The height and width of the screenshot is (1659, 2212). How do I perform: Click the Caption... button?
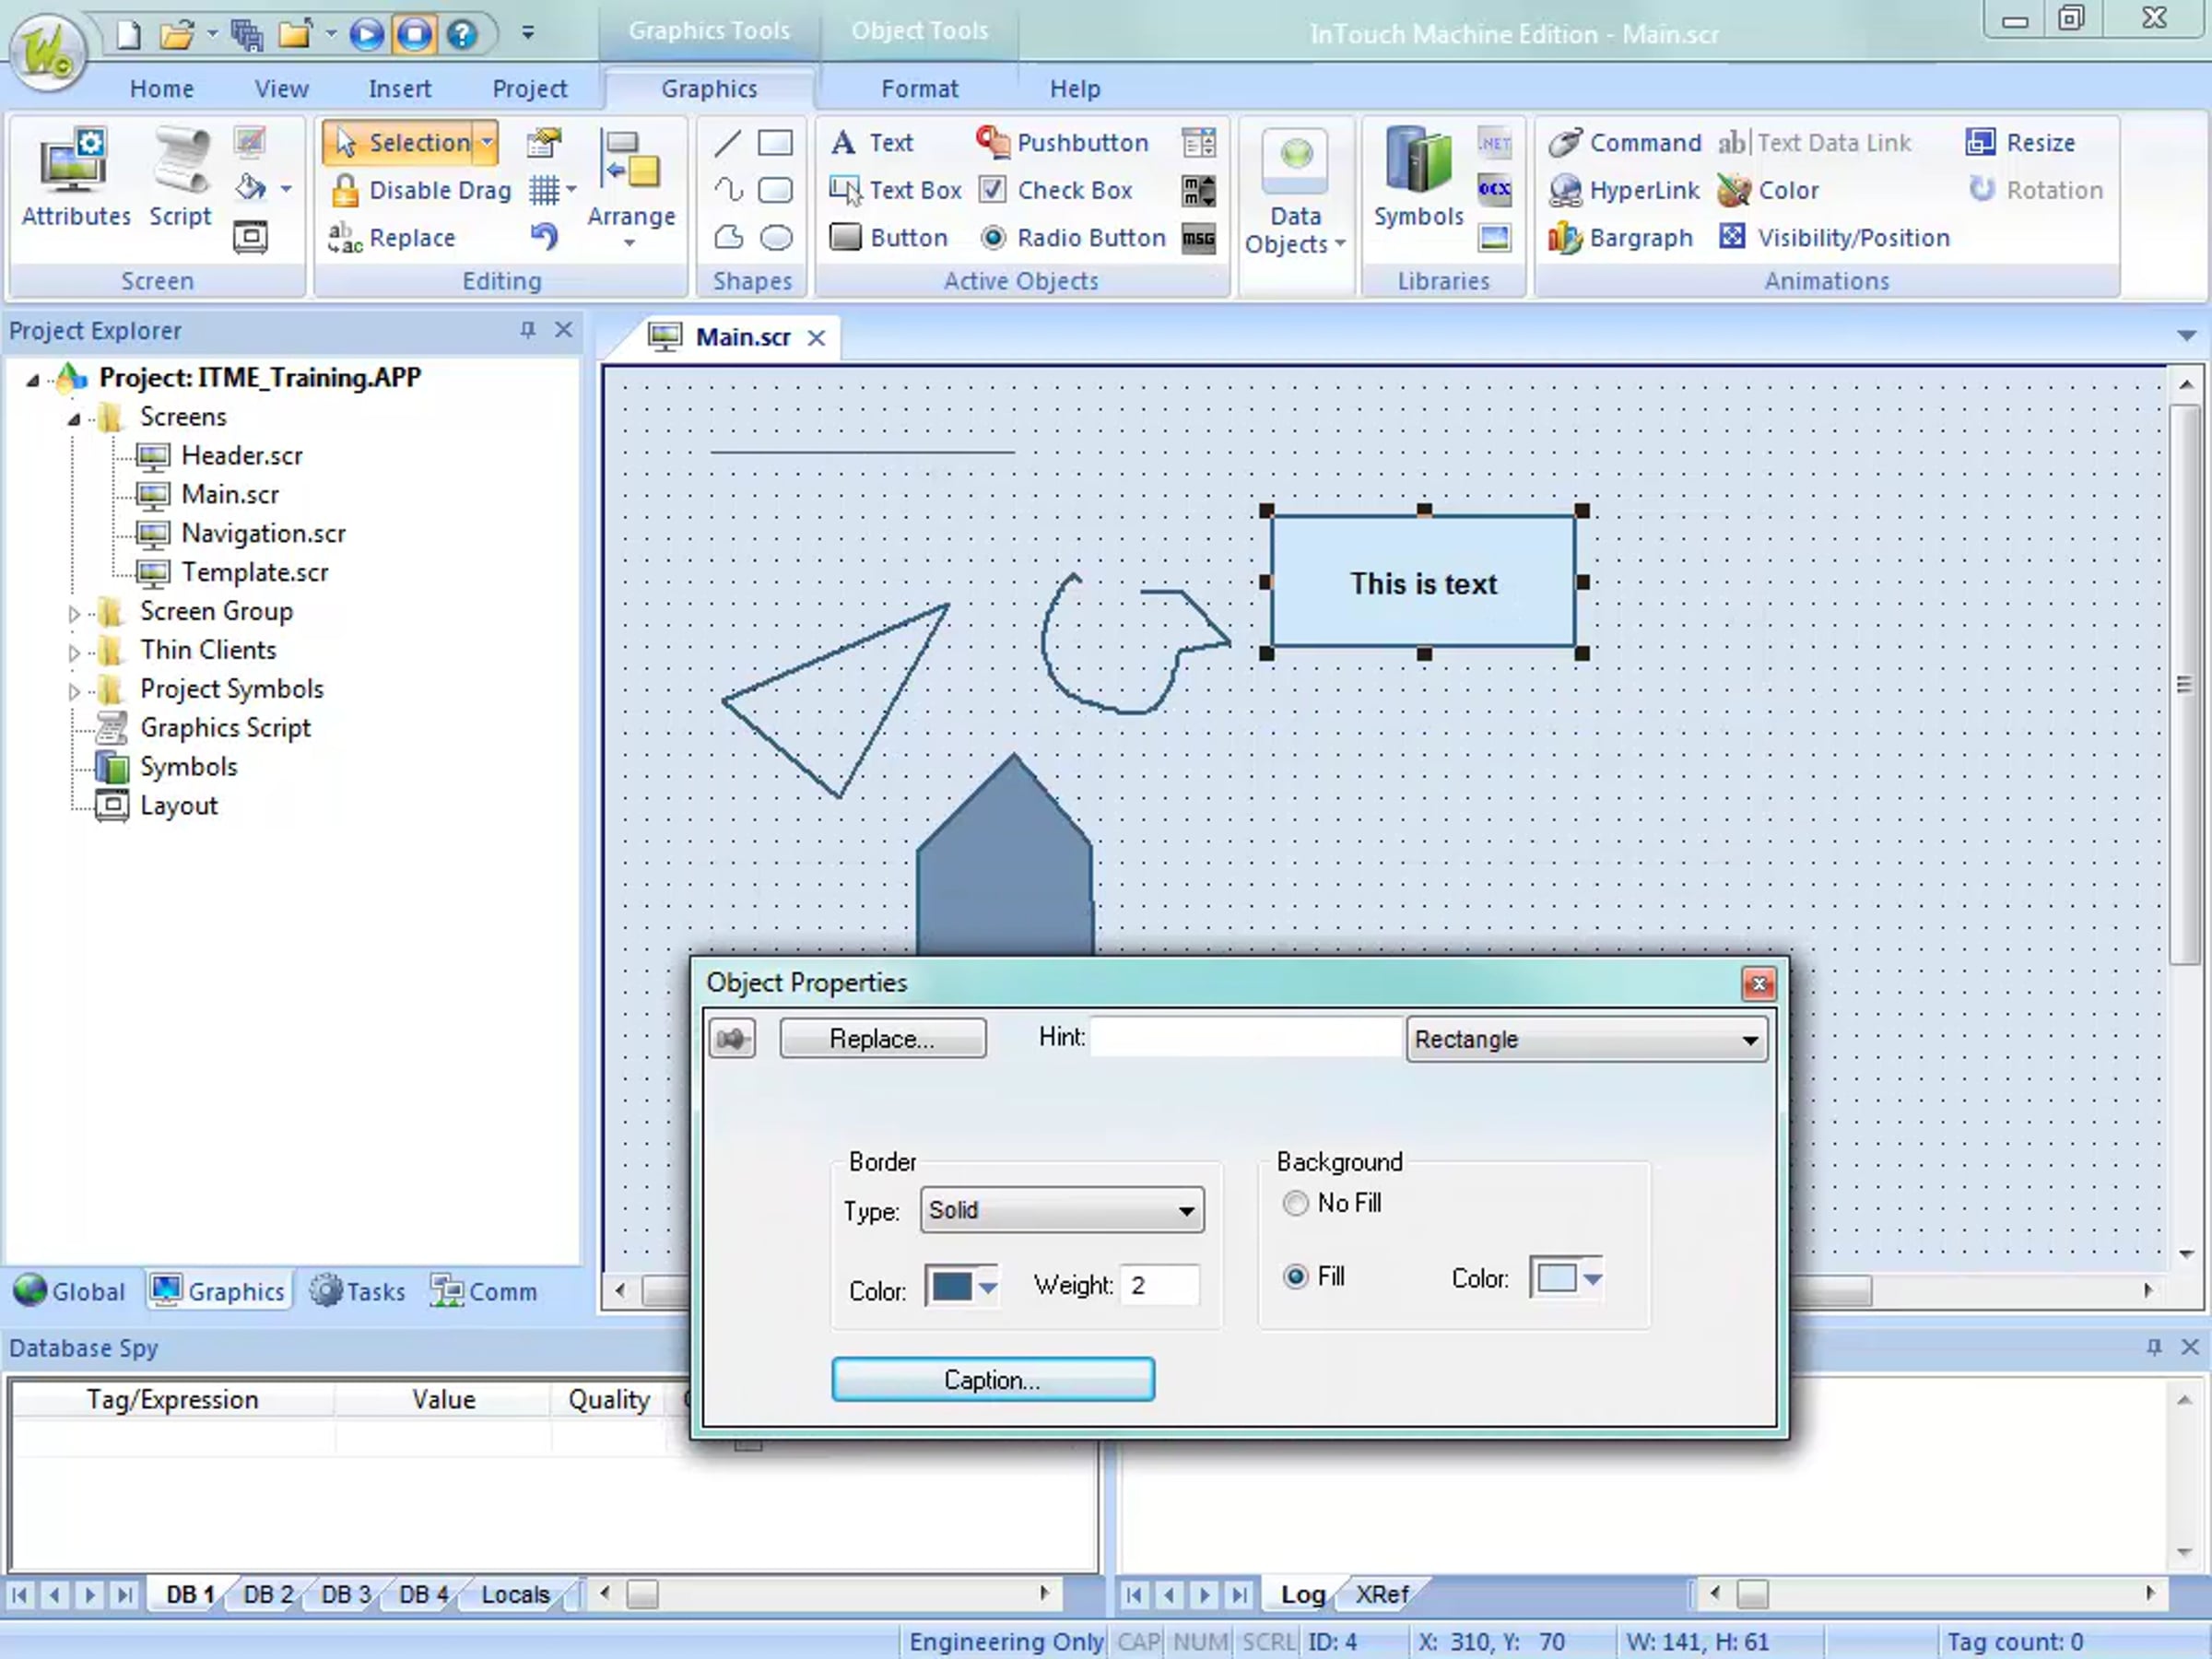point(992,1380)
